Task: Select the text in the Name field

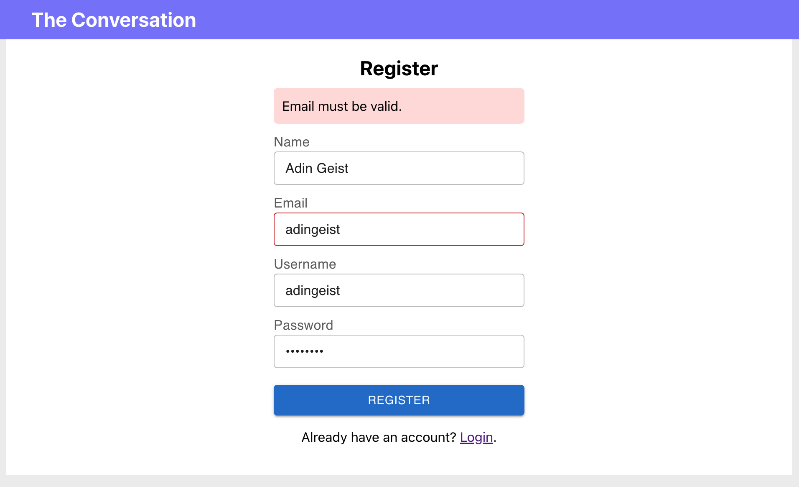Action: [316, 168]
